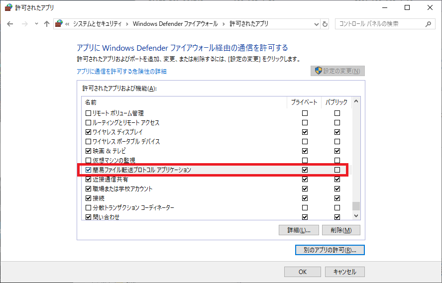Check 分散トランザクション コーディネーター checkbox
Image resolution: width=442 pixels, height=283 pixels.
[88, 208]
